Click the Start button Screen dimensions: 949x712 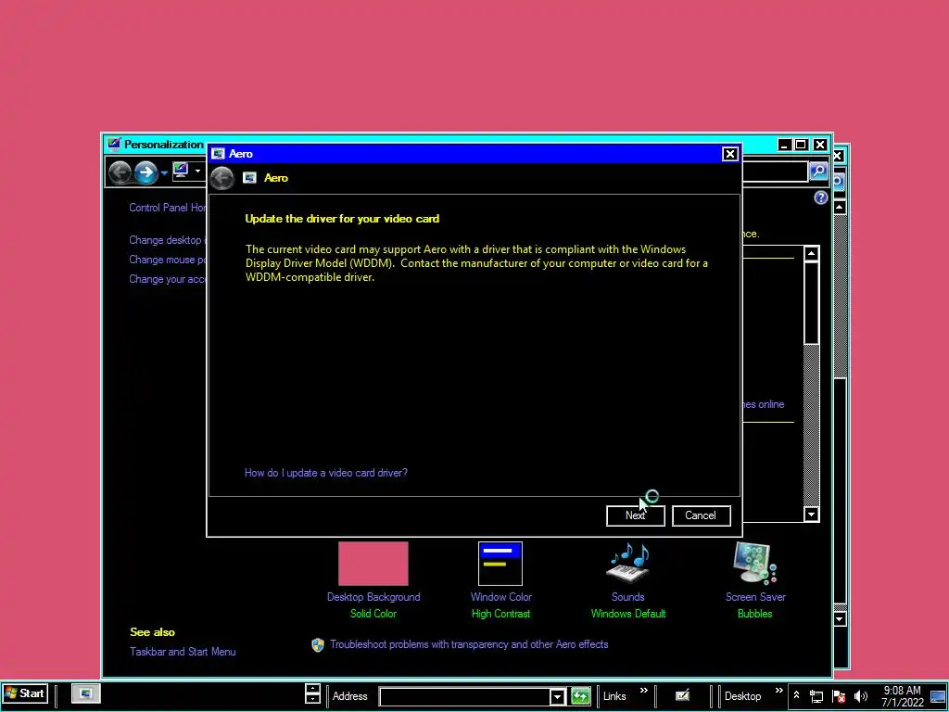[25, 693]
